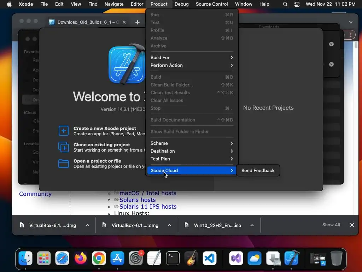
Task: Dismiss the first downloads popup item
Action: [x=331, y=44]
